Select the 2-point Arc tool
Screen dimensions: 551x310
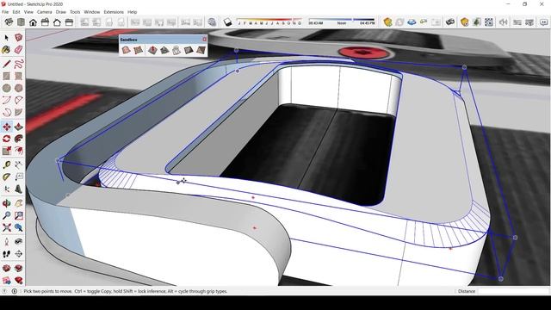click(x=19, y=100)
